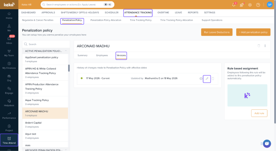Select the Versions tab
The width and height of the screenshot is (276, 151).
(x=121, y=56)
